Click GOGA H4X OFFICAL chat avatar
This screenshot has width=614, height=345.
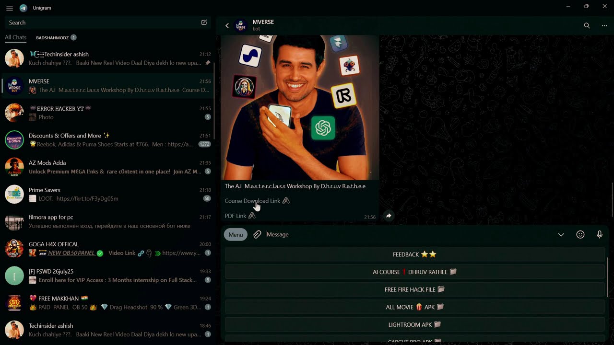tap(14, 249)
